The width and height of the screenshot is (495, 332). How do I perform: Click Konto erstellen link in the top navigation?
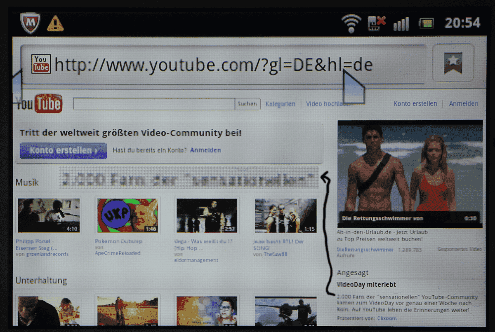[415, 104]
